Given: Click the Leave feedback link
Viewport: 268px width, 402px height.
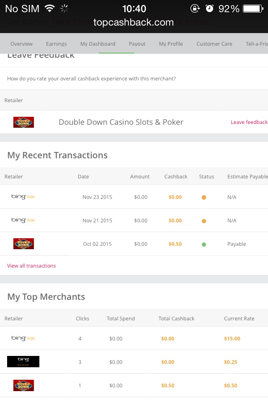Looking at the screenshot, I should point(249,122).
